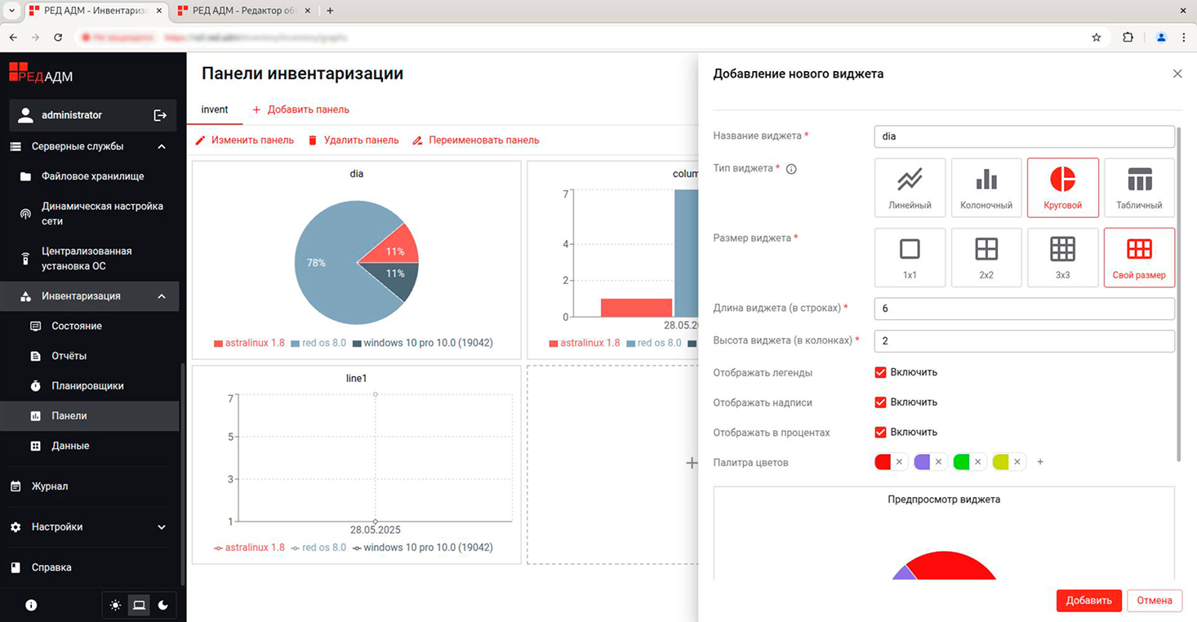Toggle the Отображать в процентах checkbox

pos(880,432)
